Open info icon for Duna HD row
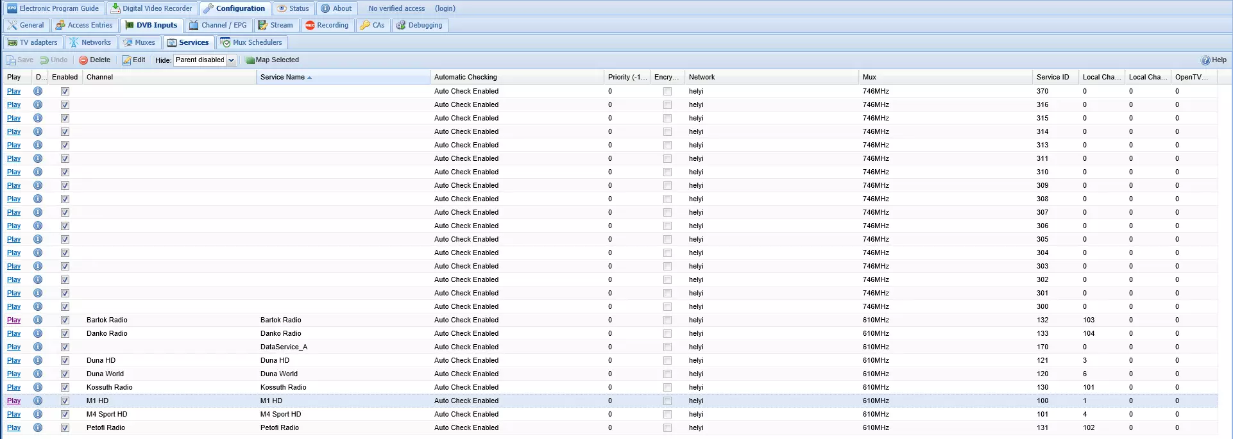 (38, 360)
